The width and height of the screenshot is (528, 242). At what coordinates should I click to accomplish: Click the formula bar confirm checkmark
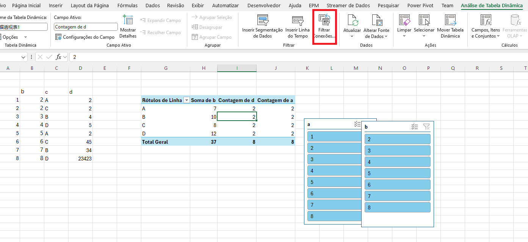[x=49, y=57]
